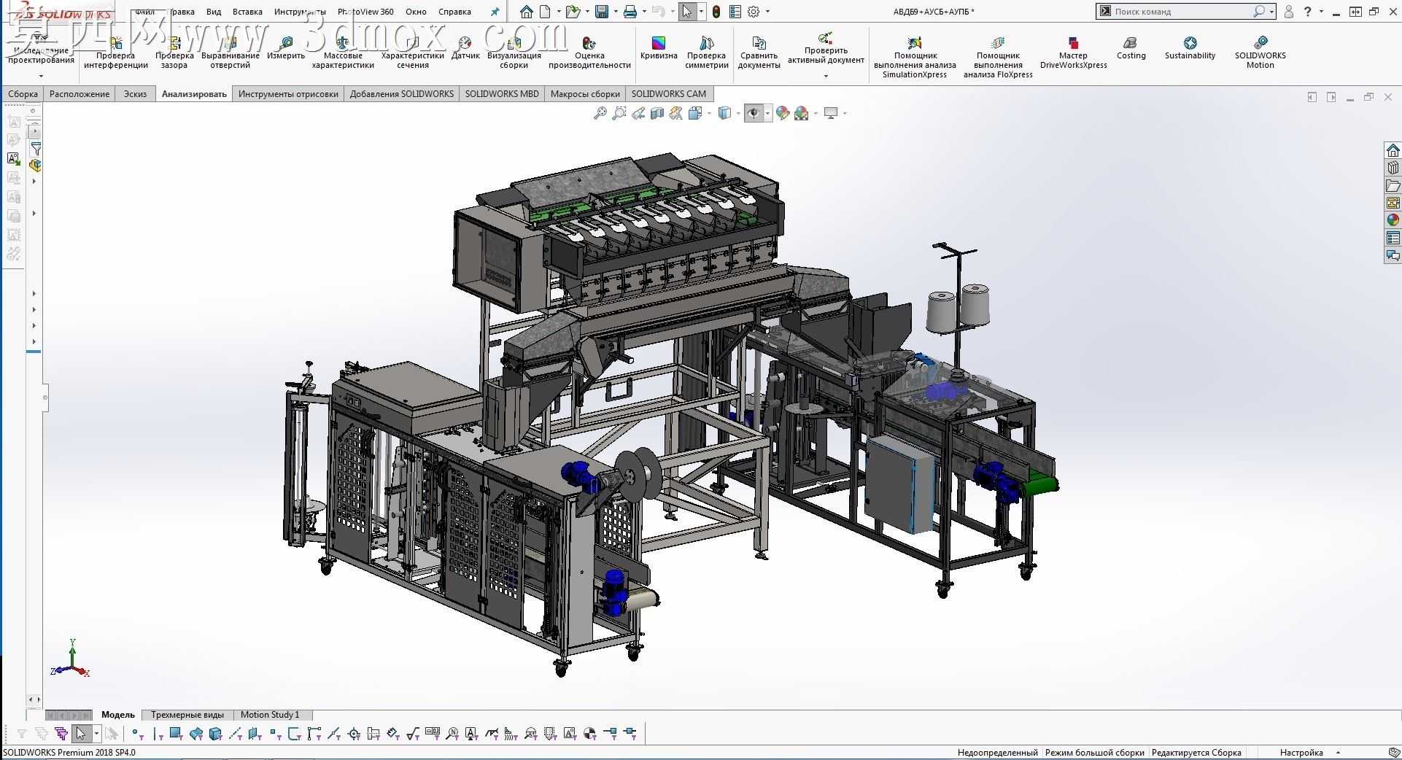Toggle Filter Faces in bottom toolbar
Image resolution: width=1402 pixels, height=760 pixels.
click(176, 734)
